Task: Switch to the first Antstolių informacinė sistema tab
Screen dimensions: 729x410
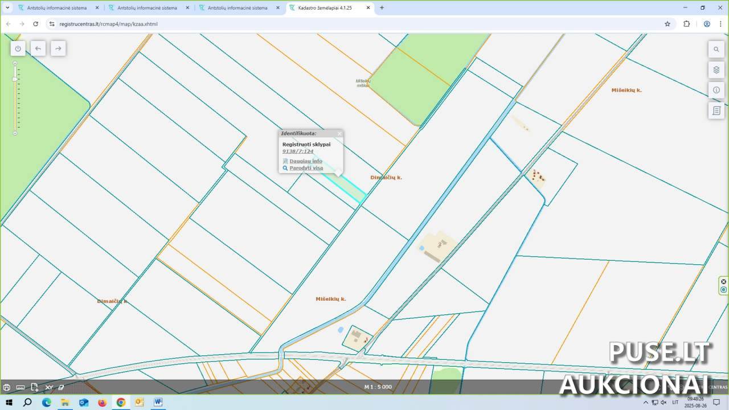Action: pyautogui.click(x=57, y=8)
